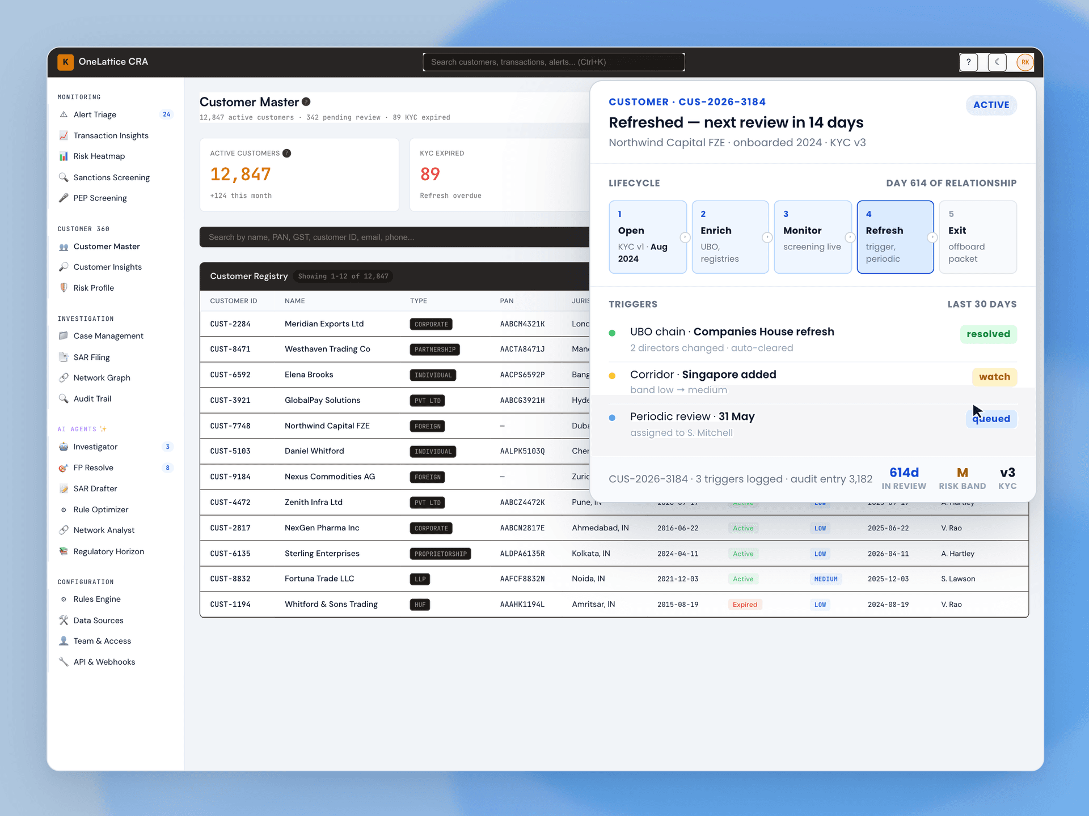This screenshot has width=1089, height=816.
Task: Click the Rules Engine gear icon
Action: [64, 600]
